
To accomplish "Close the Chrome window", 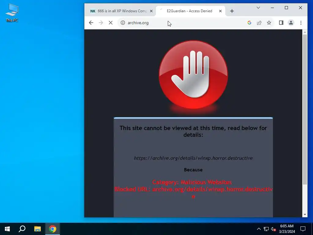I will (x=300, y=8).
